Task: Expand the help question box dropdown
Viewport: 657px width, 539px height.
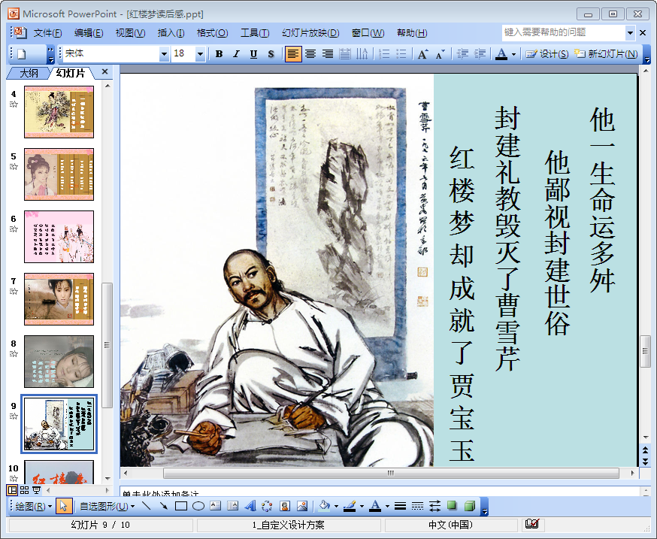Action: pos(630,32)
